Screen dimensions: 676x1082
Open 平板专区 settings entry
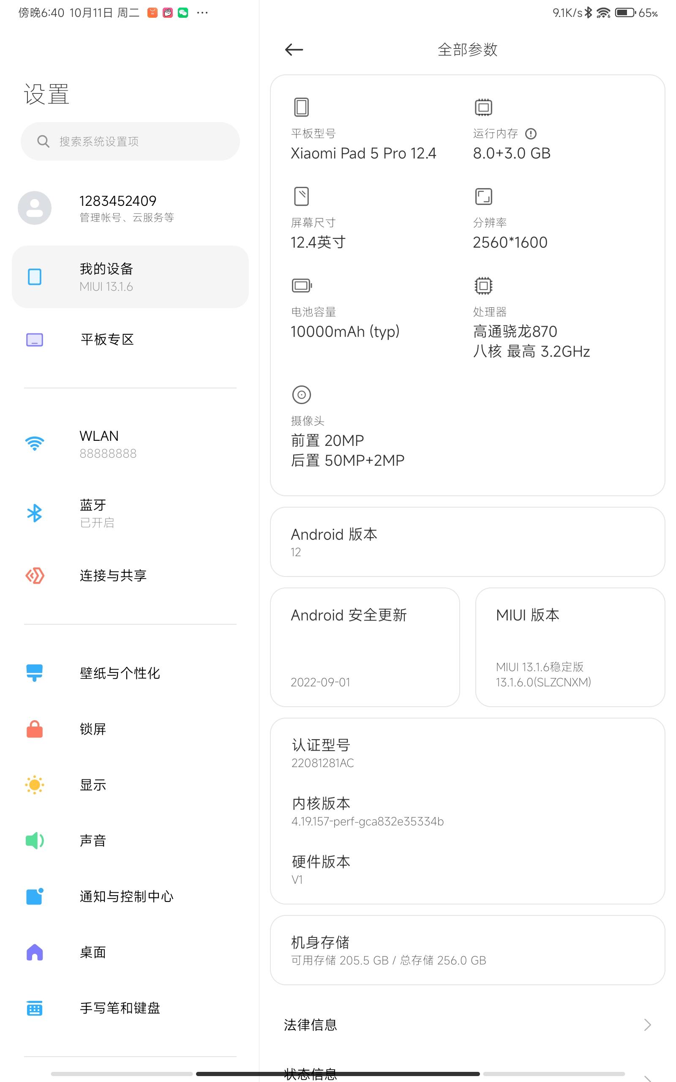click(130, 340)
